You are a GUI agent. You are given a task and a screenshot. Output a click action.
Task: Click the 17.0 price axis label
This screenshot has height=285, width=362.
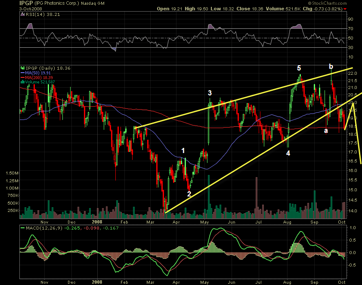click(x=353, y=152)
